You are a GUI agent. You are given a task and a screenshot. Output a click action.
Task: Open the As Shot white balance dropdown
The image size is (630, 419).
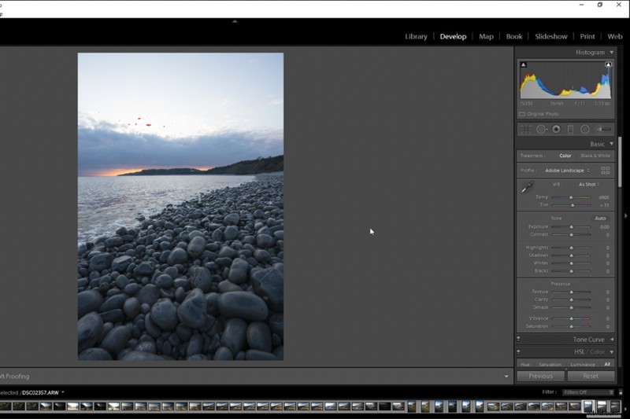(x=588, y=185)
